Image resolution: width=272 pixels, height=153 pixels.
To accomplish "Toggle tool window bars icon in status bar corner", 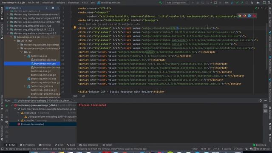I will (x=2, y=149).
